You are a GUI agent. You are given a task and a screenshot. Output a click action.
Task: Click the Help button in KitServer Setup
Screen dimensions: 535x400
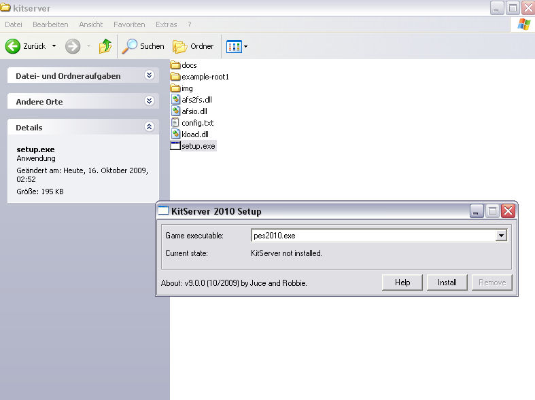tap(402, 283)
